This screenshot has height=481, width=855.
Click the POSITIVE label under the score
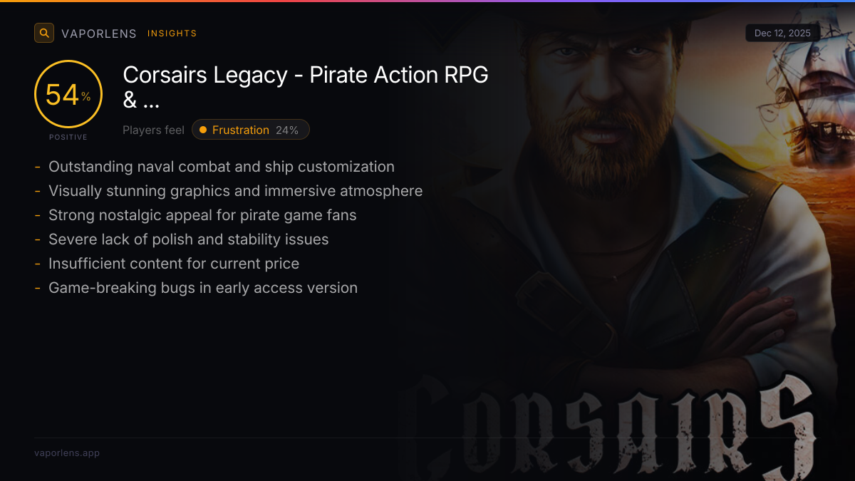[x=68, y=137]
